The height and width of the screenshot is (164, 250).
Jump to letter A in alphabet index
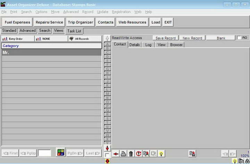tap(107, 44)
